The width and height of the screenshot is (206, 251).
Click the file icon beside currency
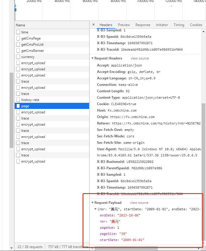click(x=18, y=57)
